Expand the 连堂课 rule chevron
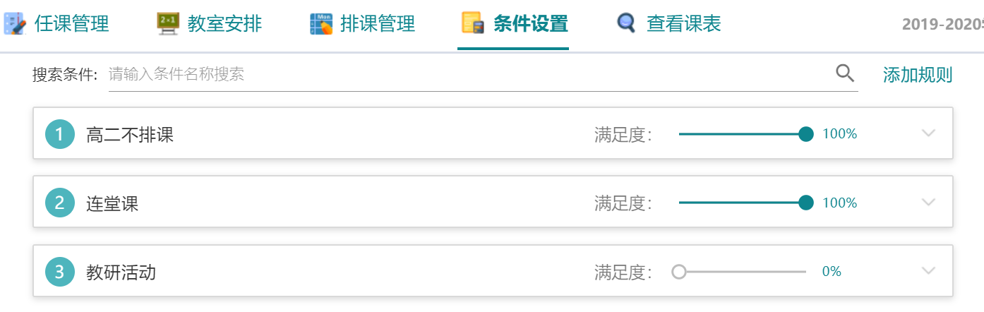984x312 pixels. click(929, 203)
